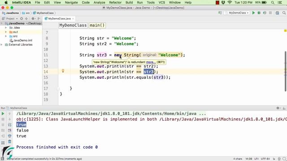Toggle soft-wrap in Run console
This screenshot has width=287, height=161.
9,125
